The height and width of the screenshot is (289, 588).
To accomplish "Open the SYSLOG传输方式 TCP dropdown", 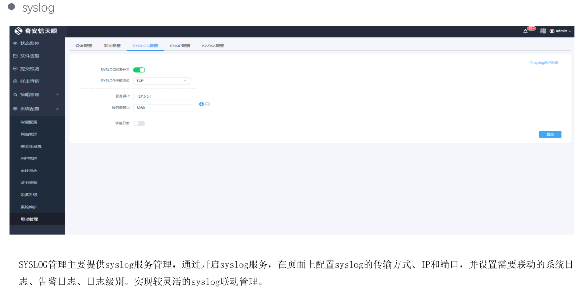I will point(162,81).
